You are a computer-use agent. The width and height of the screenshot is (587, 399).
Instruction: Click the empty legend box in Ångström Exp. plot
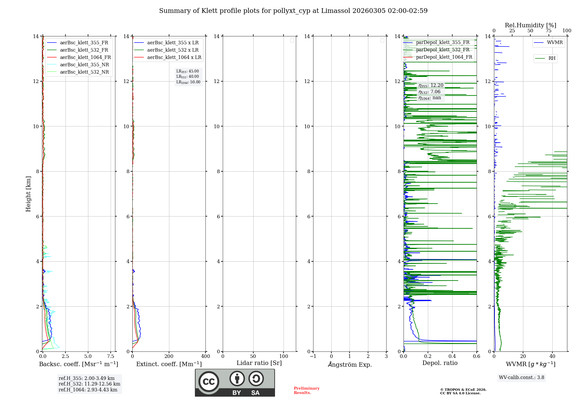pos(382,40)
